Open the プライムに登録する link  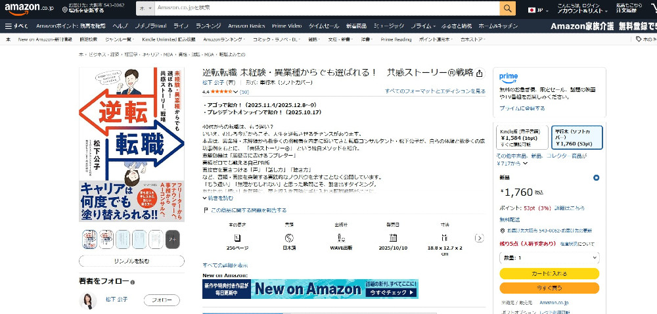pyautogui.click(x=522, y=108)
